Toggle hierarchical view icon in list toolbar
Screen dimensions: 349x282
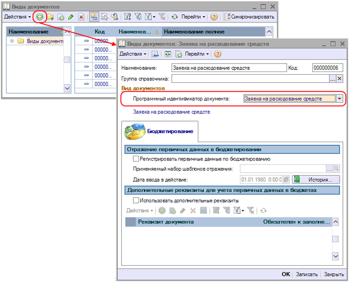click(x=94, y=17)
